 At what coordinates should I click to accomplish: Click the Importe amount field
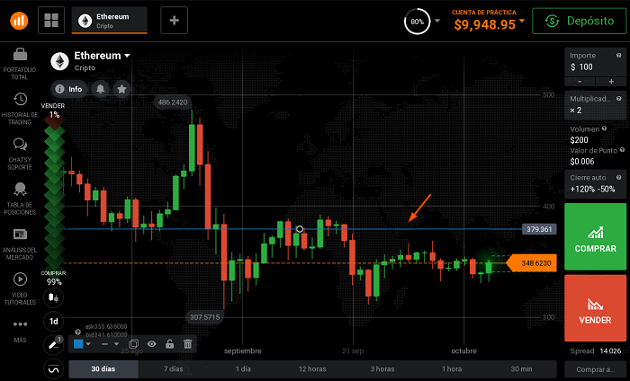595,62
